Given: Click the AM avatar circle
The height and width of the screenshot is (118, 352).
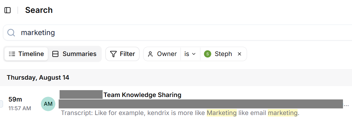Looking at the screenshot, I should tap(48, 104).
